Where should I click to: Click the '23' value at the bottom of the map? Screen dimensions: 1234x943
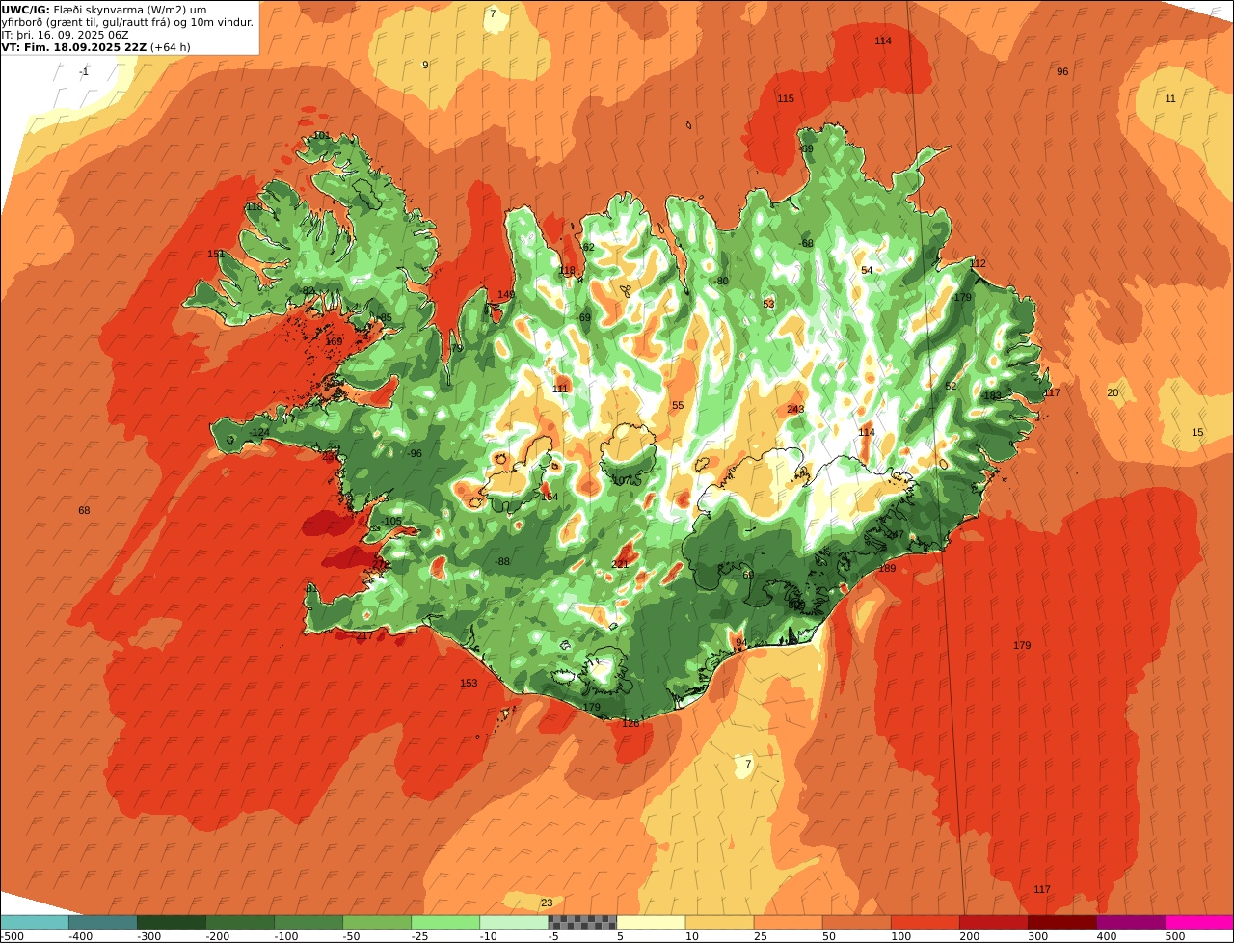tap(547, 903)
